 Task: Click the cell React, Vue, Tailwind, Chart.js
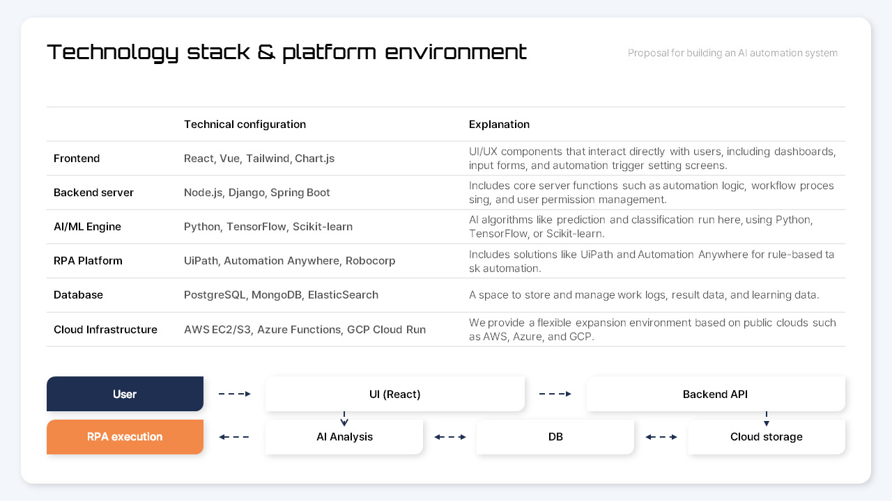259,159
